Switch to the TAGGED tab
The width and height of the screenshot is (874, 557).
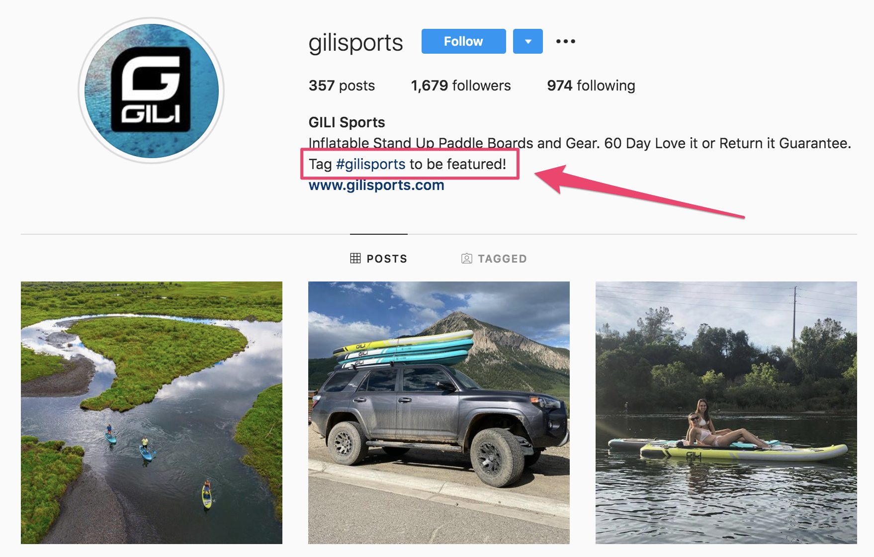pos(494,259)
